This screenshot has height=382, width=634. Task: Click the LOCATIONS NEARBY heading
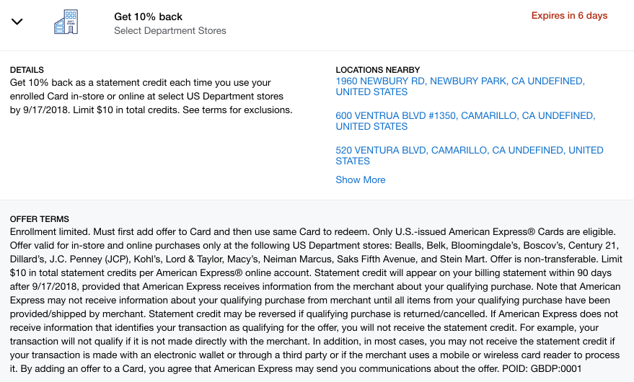click(378, 70)
